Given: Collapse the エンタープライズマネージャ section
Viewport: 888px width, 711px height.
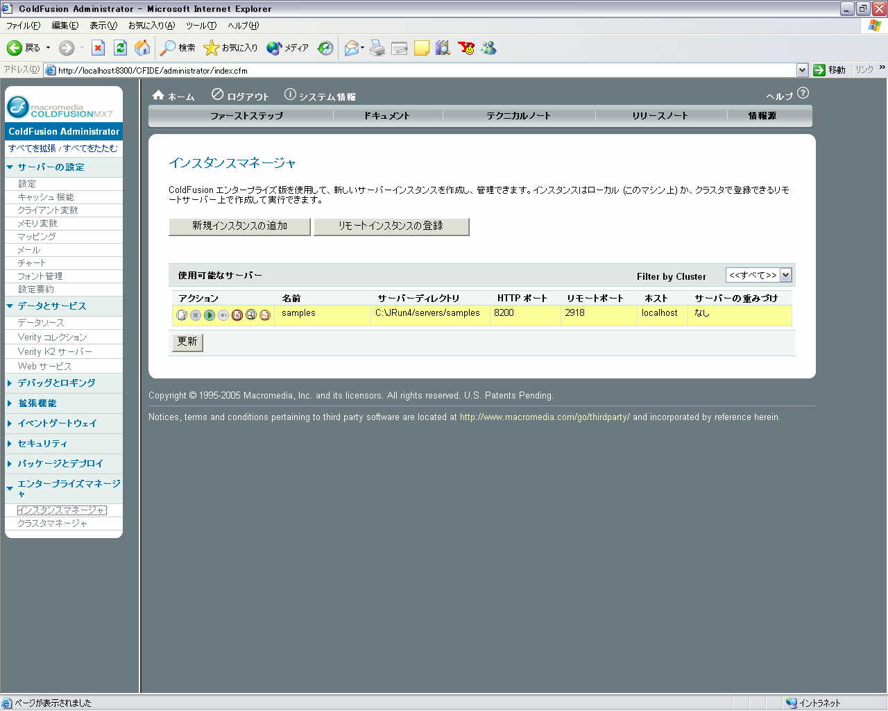Looking at the screenshot, I should click(x=10, y=489).
